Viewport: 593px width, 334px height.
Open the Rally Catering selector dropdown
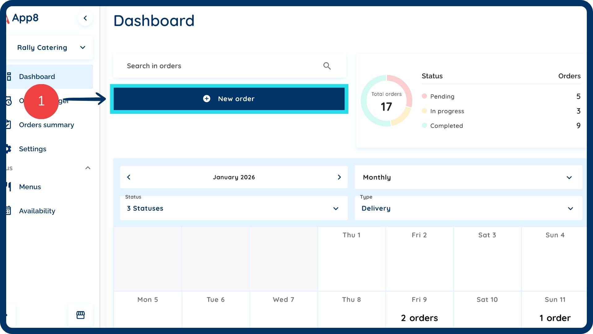(49, 48)
